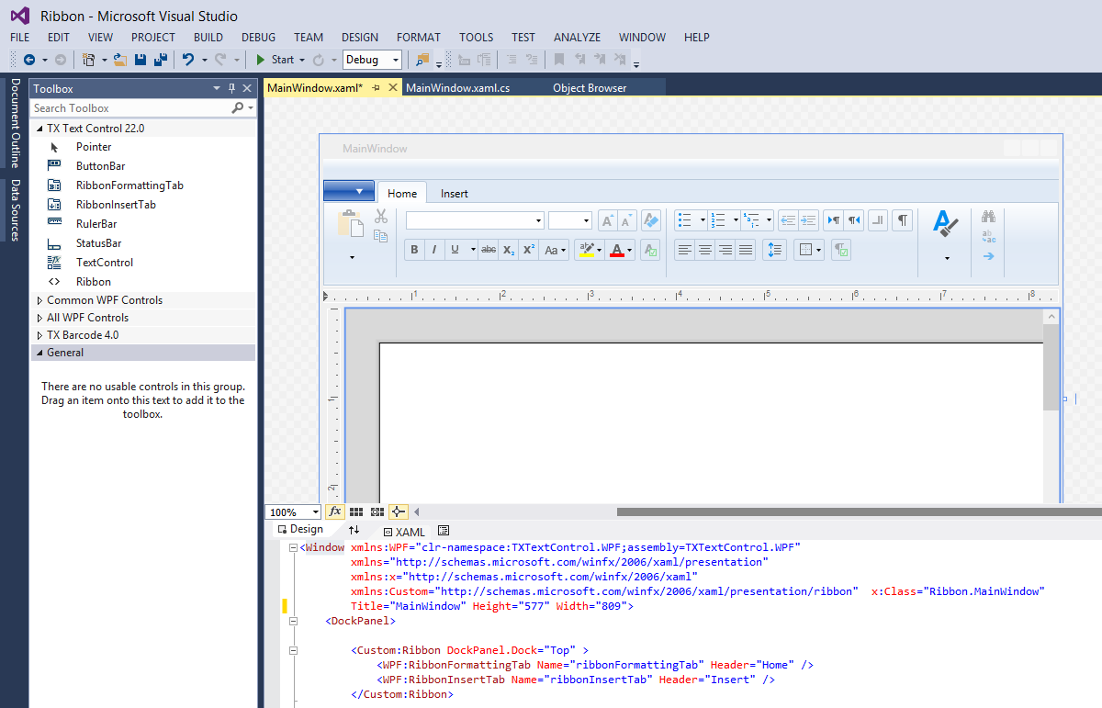Toggle Strikethrough formatting in ribbon
Viewport: 1102px width, 708px height.
click(489, 250)
